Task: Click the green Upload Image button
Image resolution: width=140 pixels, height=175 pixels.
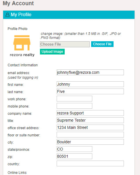Action: (52, 52)
